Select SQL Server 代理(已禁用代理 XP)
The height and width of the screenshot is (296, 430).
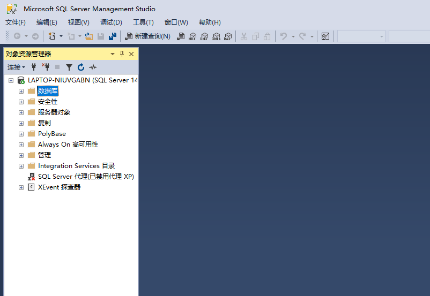[x=86, y=177]
